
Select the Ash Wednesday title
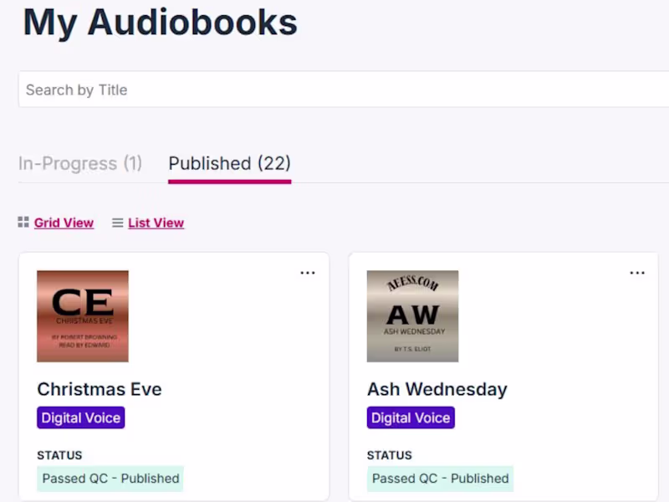(437, 389)
